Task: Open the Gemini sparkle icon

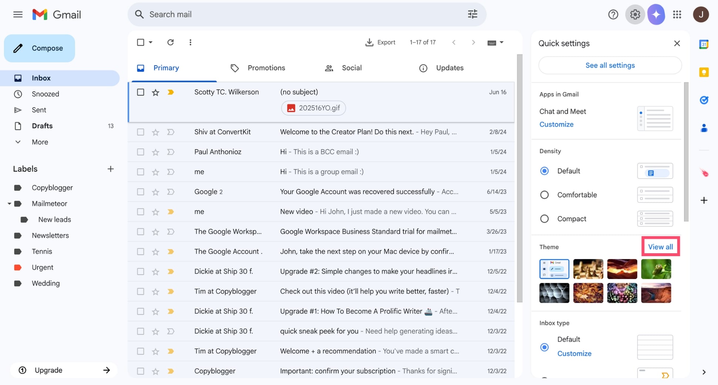Action: pos(656,14)
